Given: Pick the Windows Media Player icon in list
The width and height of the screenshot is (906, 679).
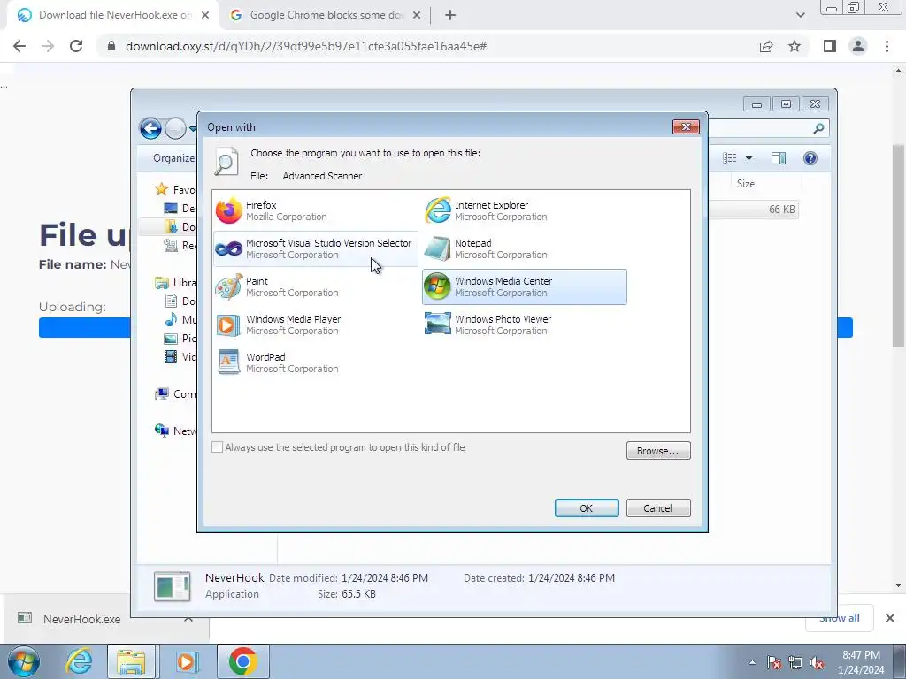Looking at the screenshot, I should (x=229, y=325).
